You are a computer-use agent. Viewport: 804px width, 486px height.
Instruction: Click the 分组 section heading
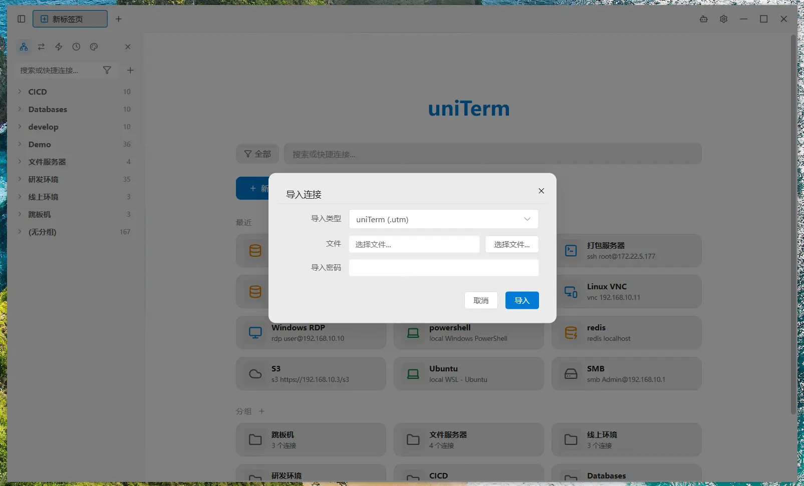point(244,411)
